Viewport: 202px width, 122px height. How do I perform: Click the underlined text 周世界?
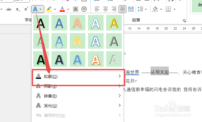(132, 72)
